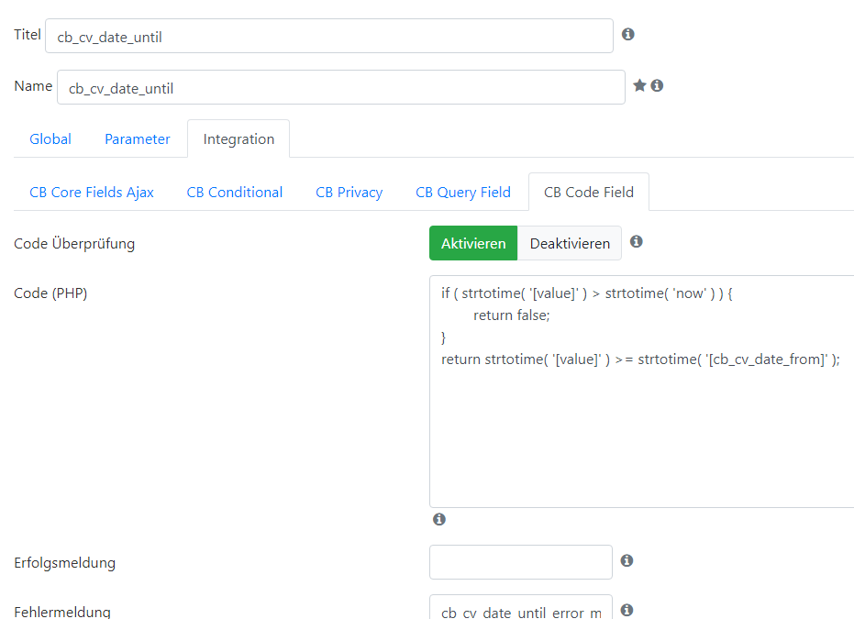This screenshot has height=619, width=854.
Task: Click info icon beside Fehlermeldung input
Action: tap(627, 610)
